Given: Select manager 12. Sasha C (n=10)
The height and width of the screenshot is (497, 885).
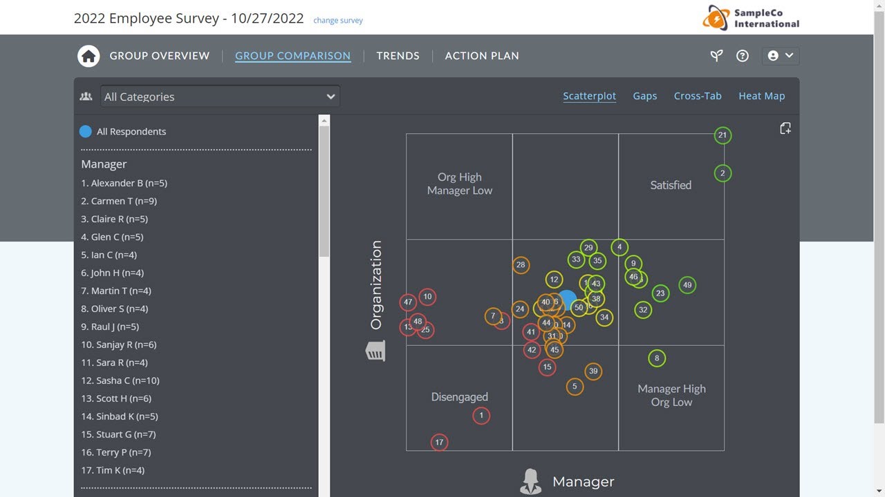Looking at the screenshot, I should coord(120,380).
